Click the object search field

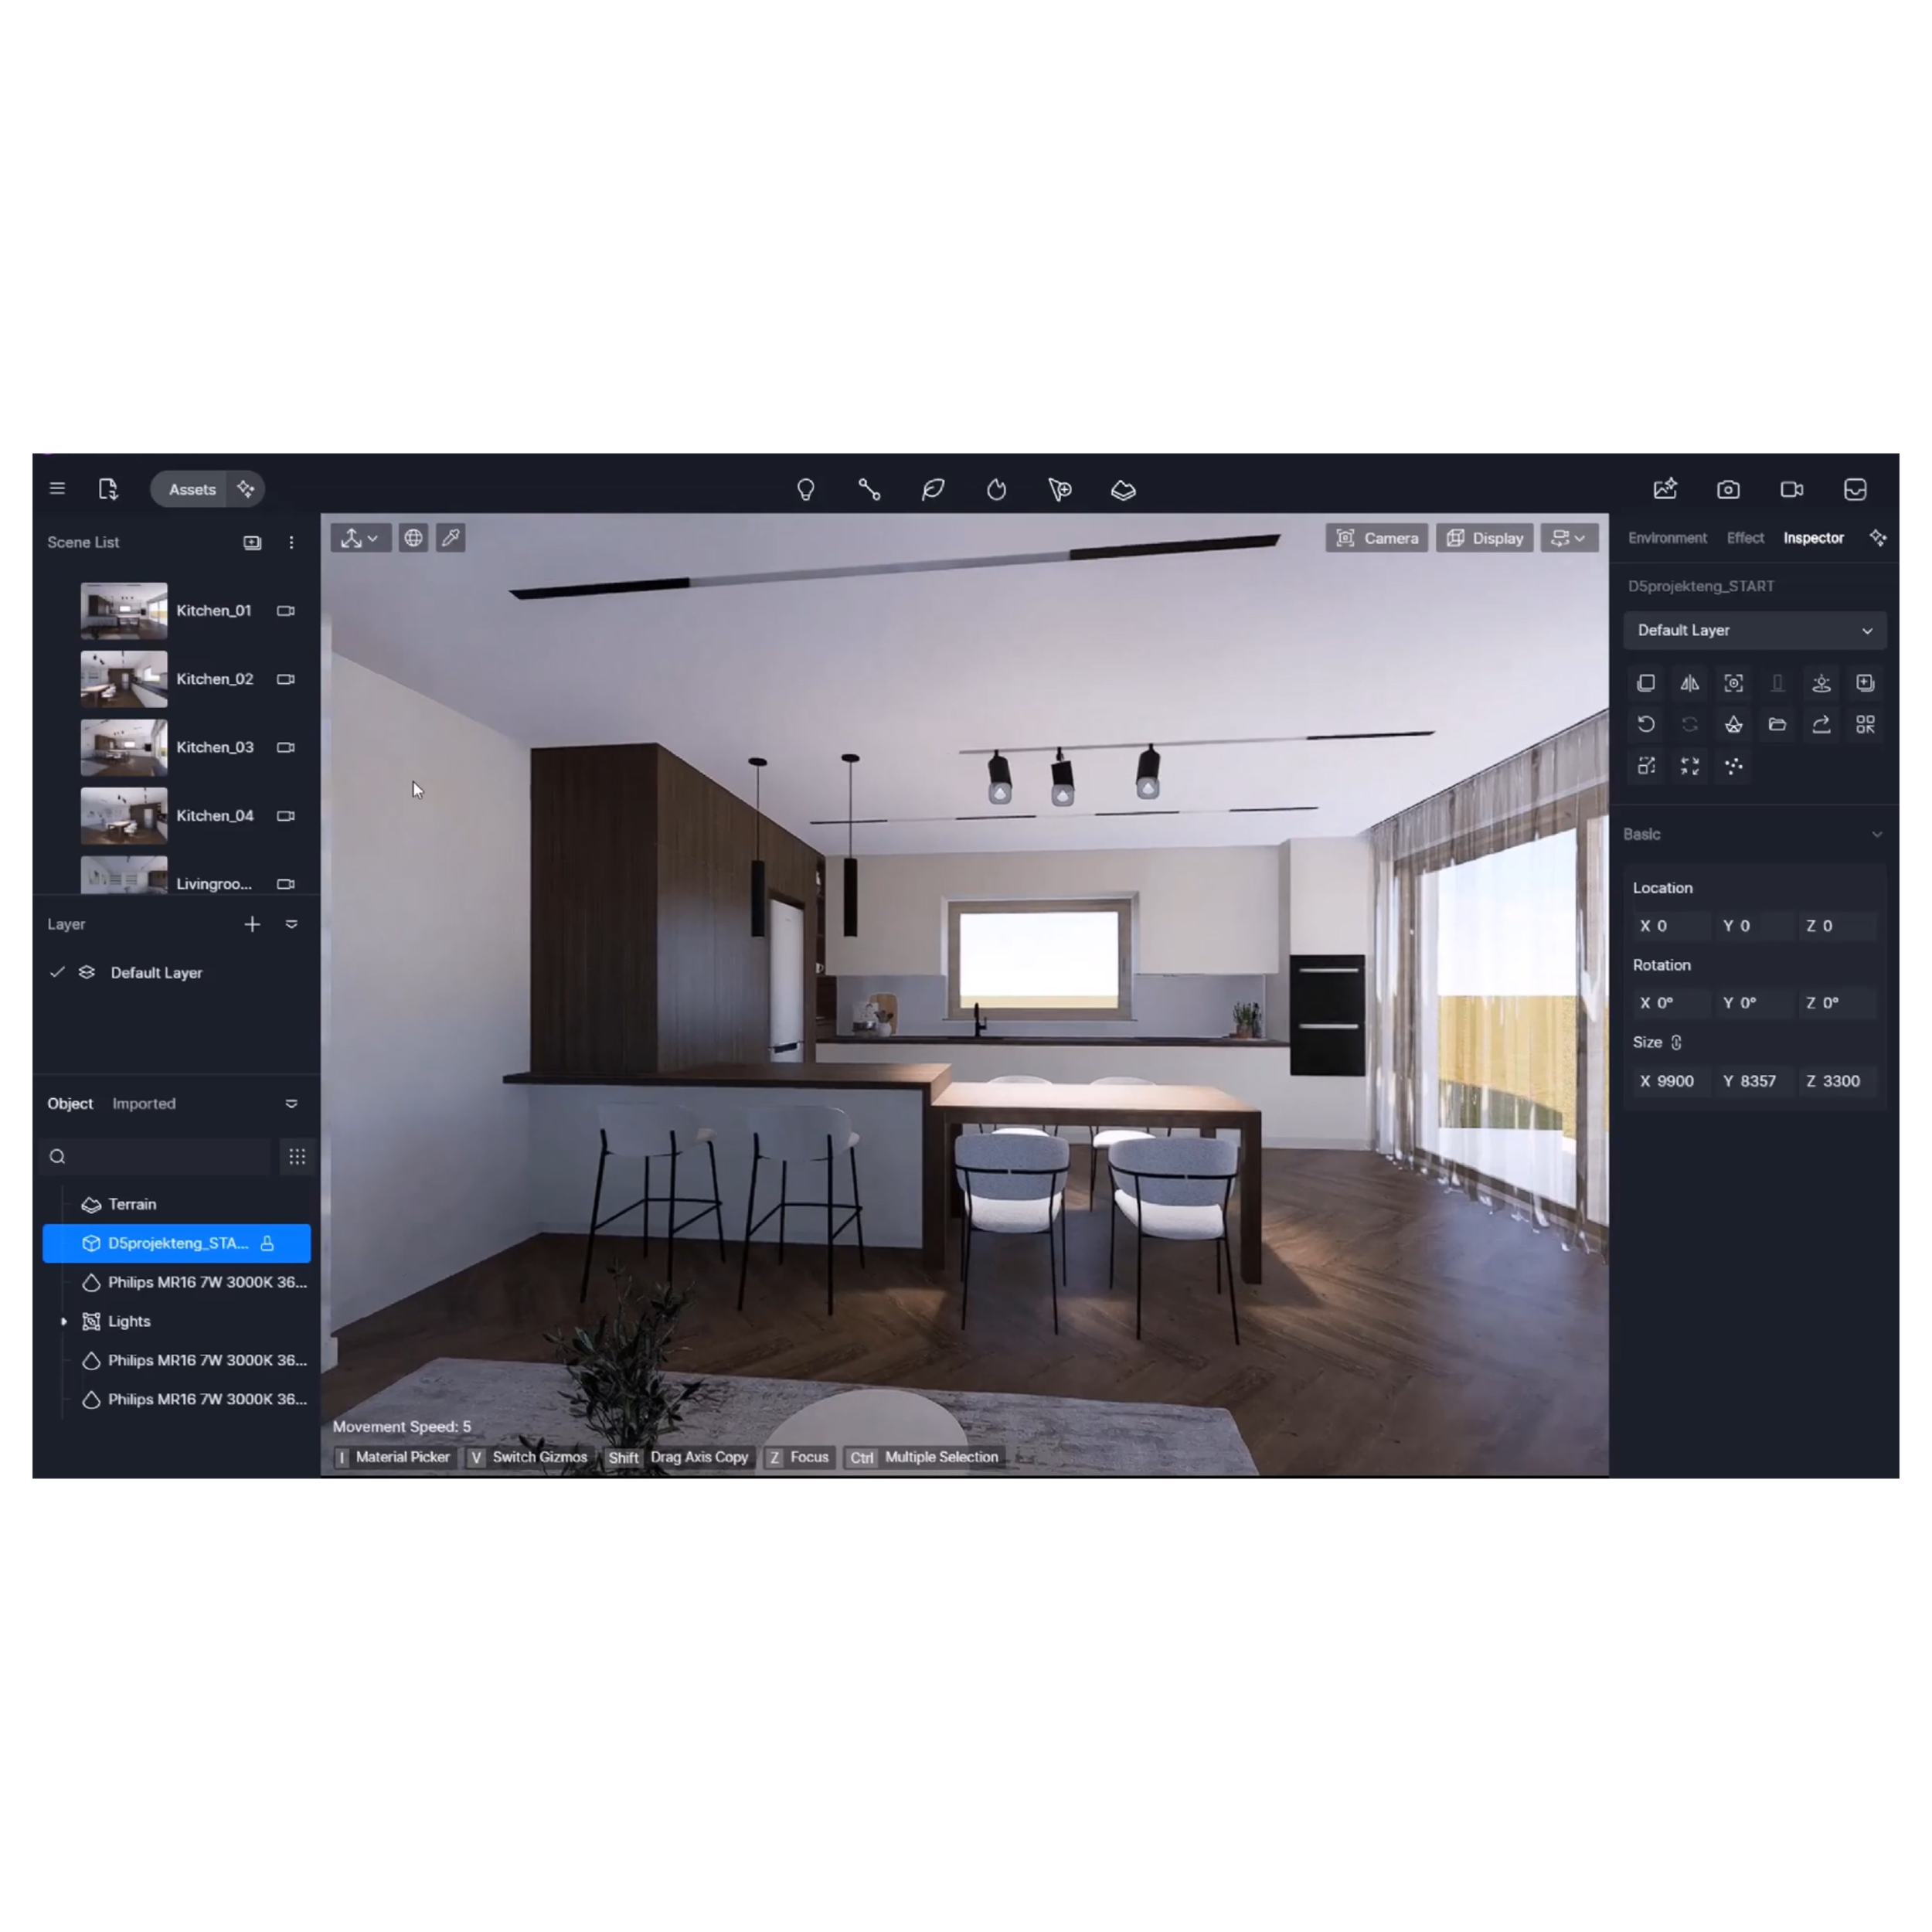click(160, 1156)
